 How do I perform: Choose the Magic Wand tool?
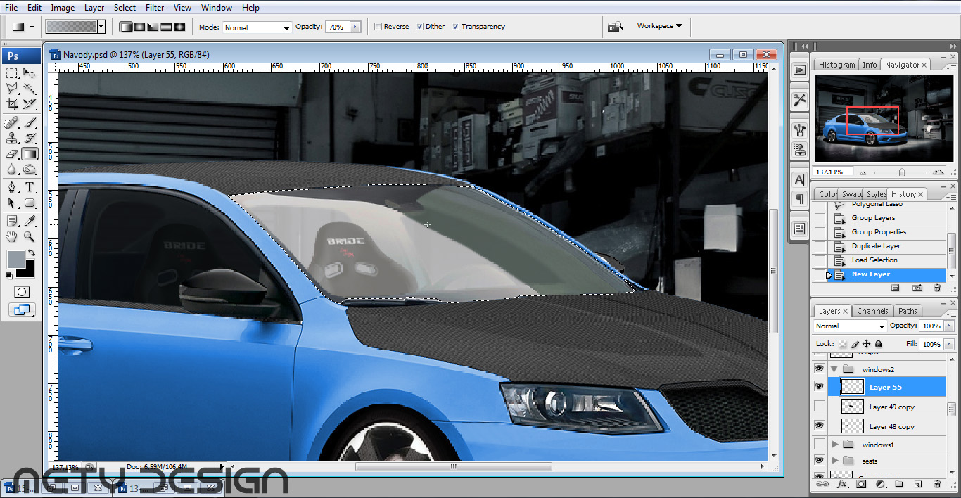click(x=30, y=89)
